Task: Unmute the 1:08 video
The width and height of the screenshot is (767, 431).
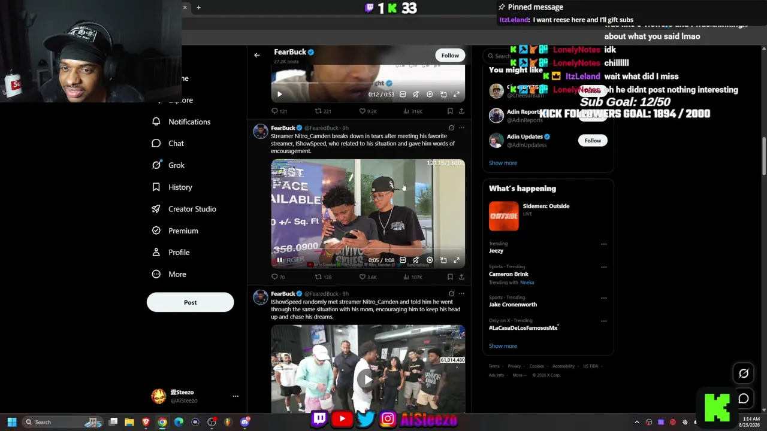Action: point(416,260)
